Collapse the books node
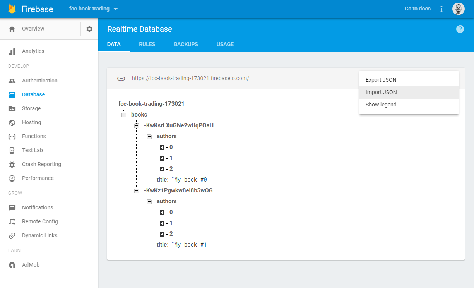Viewport: 474px width, 288px height. coord(124,115)
